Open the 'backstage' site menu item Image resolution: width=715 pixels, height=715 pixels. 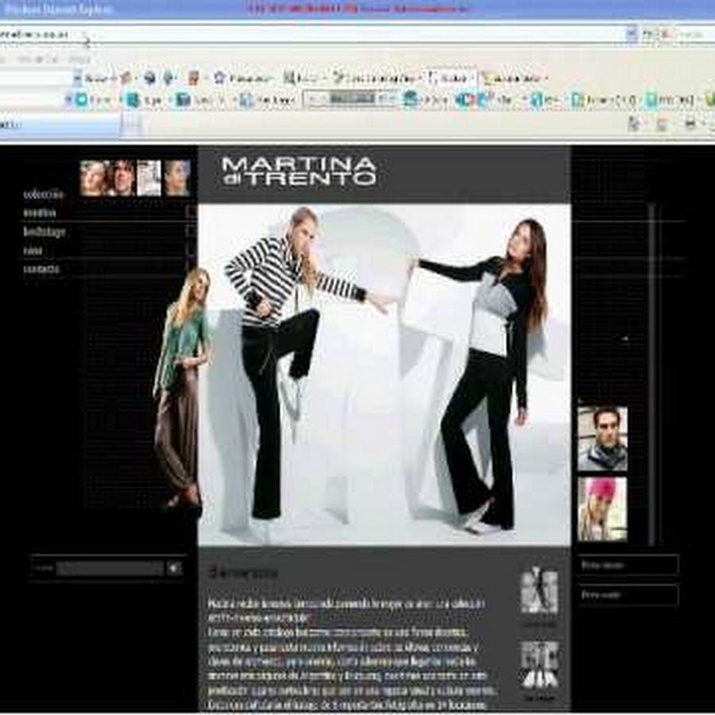(44, 232)
